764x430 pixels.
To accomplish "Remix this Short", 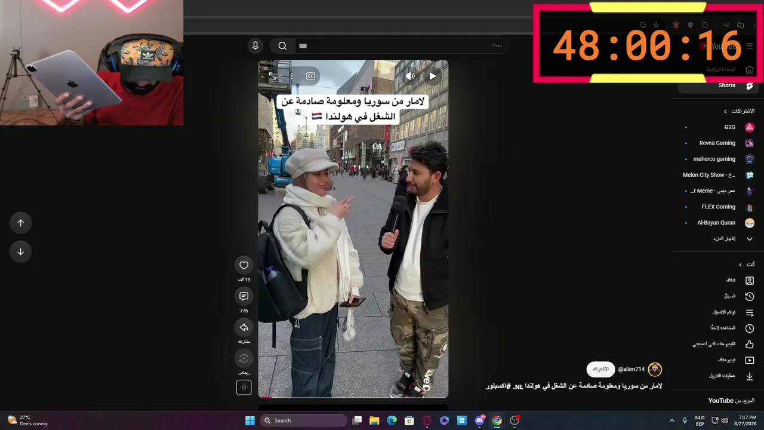I will 244,358.
